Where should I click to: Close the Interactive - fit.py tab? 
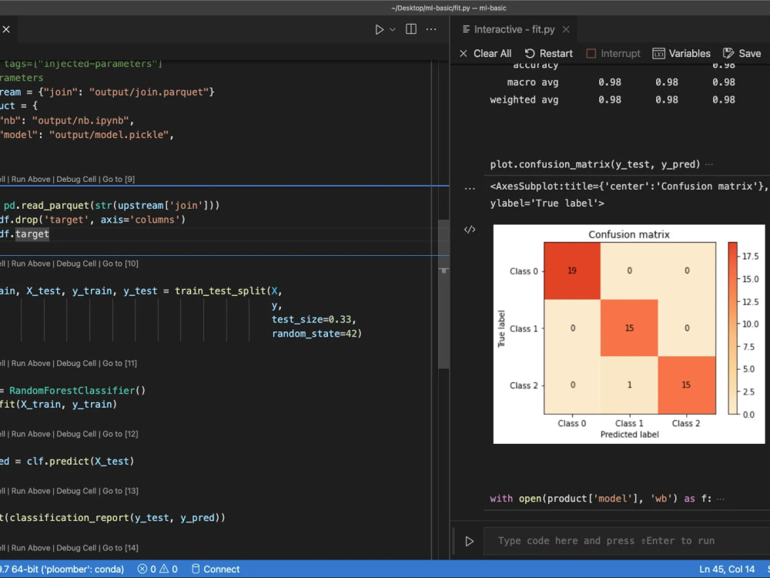coord(566,29)
